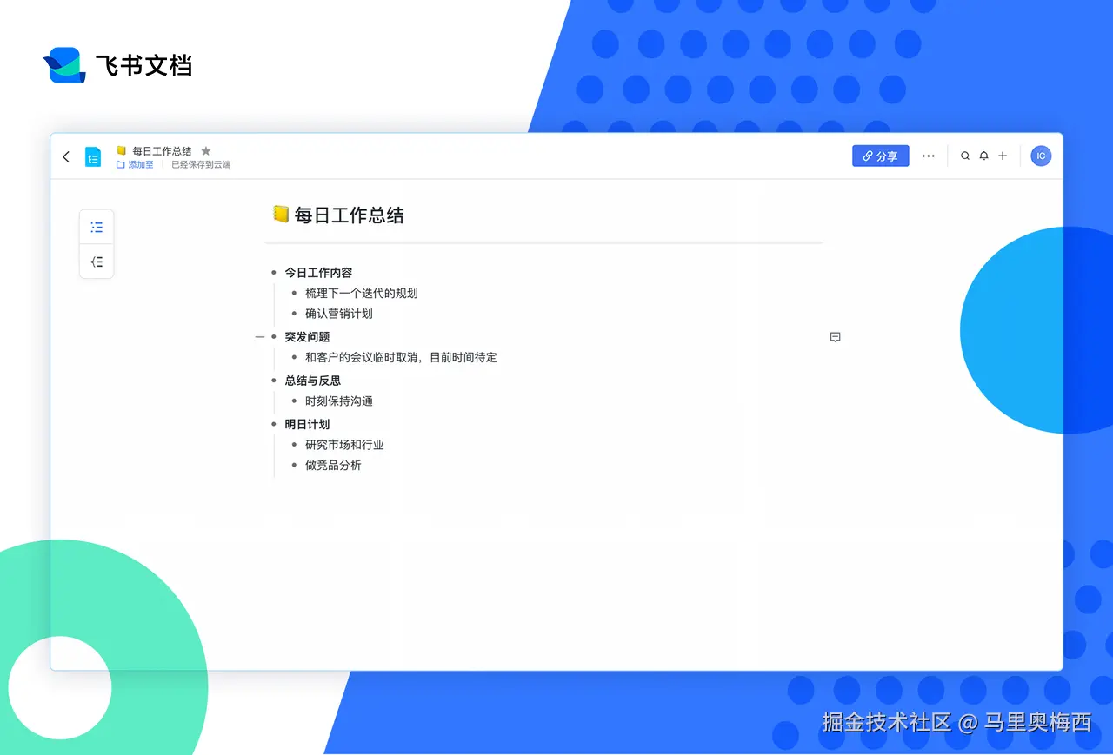The width and height of the screenshot is (1113, 755).
Task: Click the blue document type icon
Action: click(93, 156)
